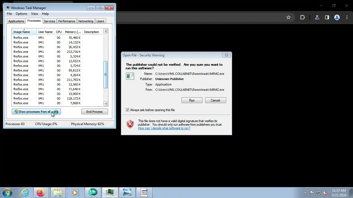The image size is (353, 198).
Task: Open Windows Explorer folder icon in taskbar
Action: (x=58, y=193)
